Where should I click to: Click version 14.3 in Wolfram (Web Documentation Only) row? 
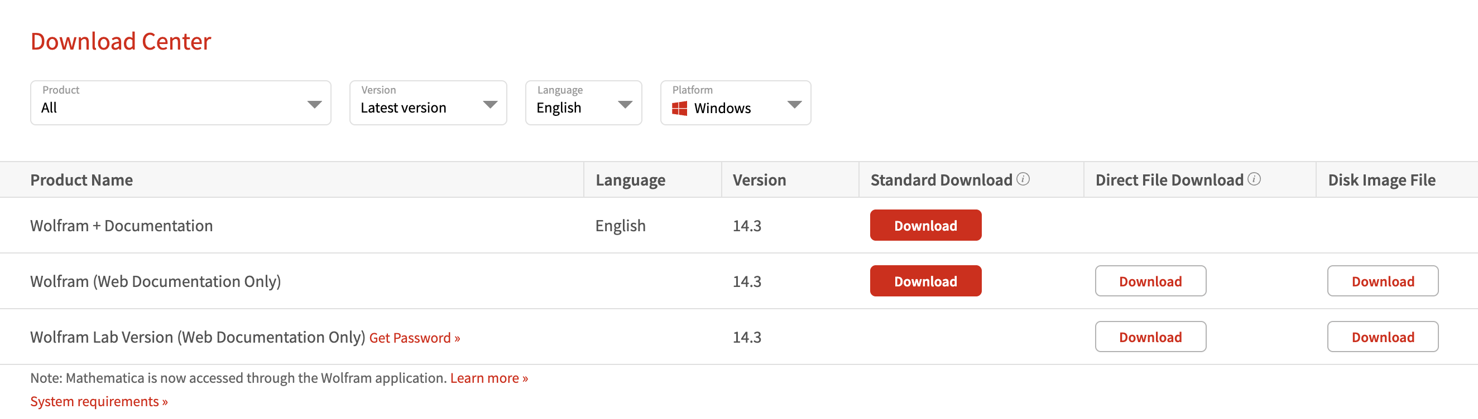(x=747, y=281)
